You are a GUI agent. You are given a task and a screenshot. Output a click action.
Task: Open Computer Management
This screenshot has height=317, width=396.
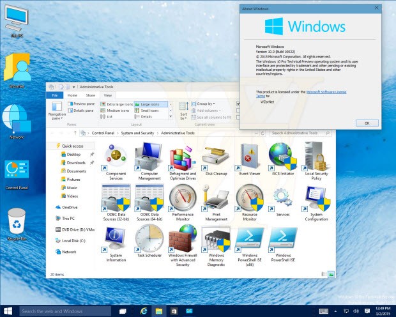pos(149,157)
